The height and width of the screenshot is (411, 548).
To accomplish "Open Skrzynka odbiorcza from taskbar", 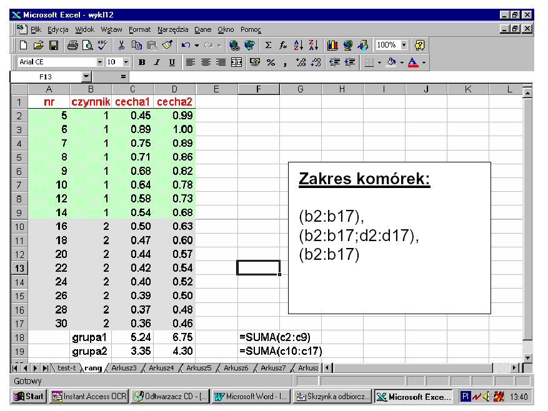I will [x=332, y=396].
